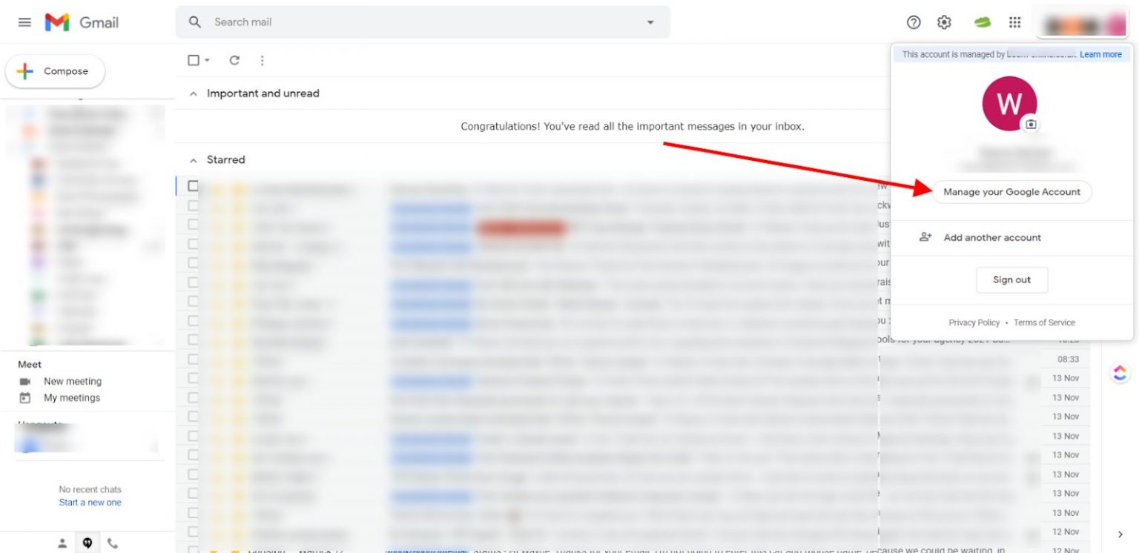Open Gmail settings gear
The height and width of the screenshot is (553, 1139).
tap(943, 21)
